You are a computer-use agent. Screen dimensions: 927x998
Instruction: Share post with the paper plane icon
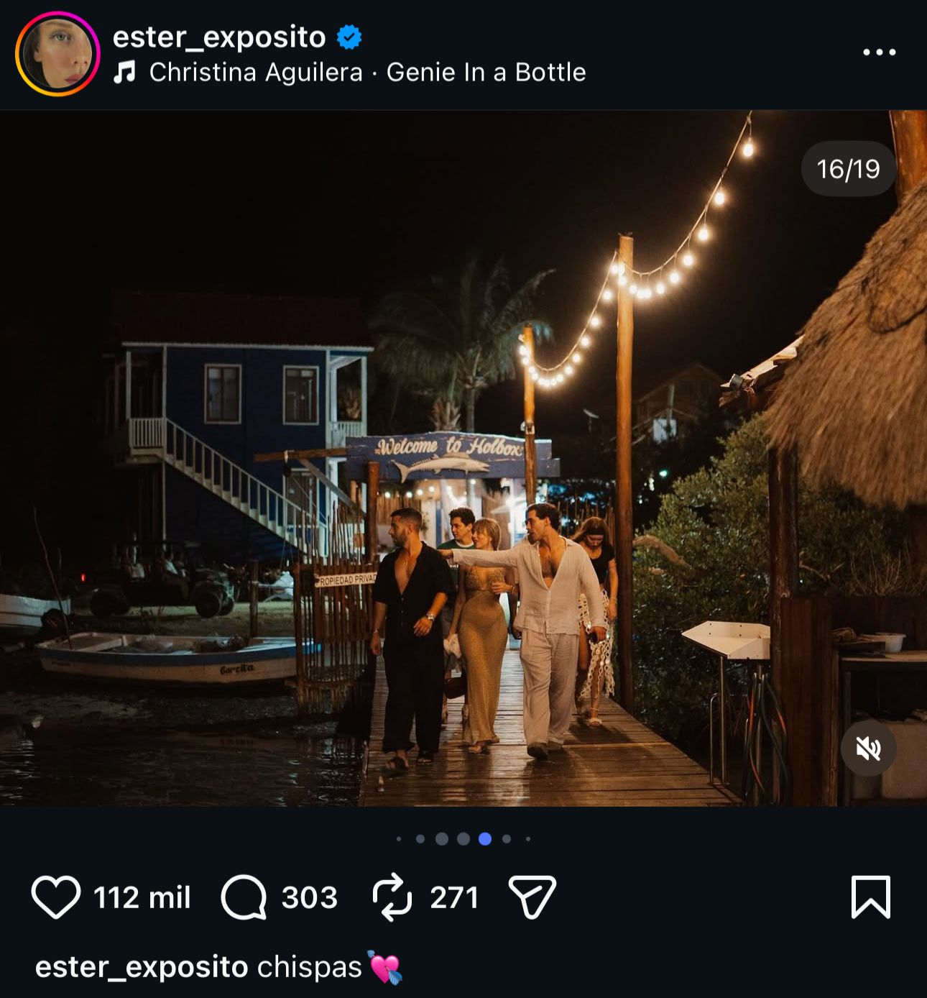tap(532, 897)
